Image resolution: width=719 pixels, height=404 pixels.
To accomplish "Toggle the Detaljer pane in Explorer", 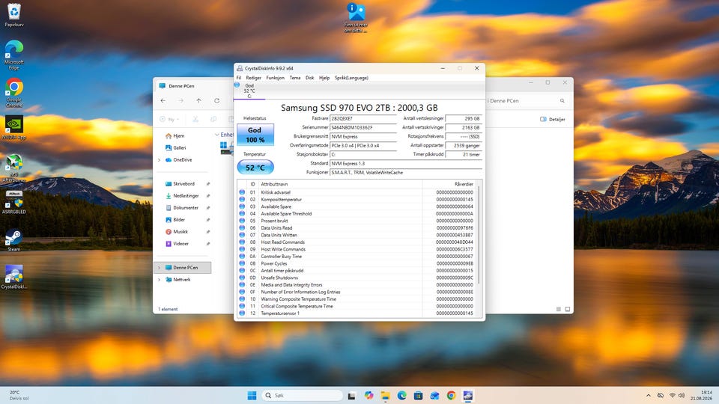I will 553,120.
